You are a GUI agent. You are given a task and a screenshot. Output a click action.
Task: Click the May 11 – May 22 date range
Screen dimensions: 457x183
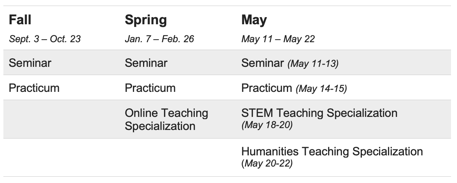pyautogui.click(x=278, y=39)
